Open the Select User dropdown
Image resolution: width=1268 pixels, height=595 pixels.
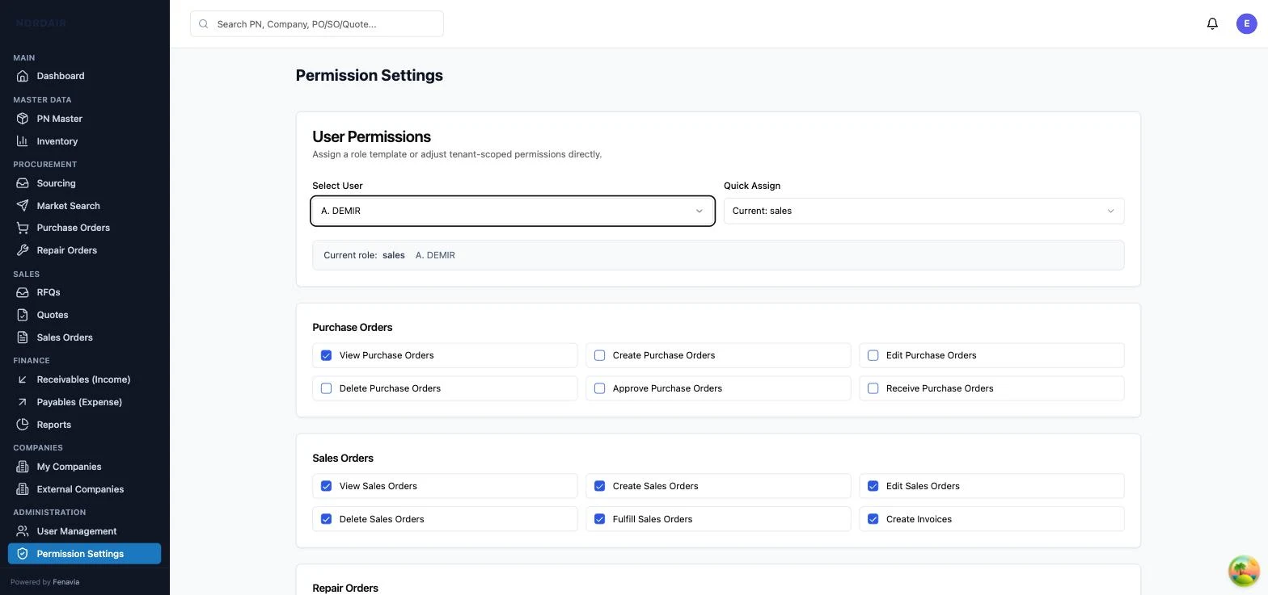(x=513, y=211)
